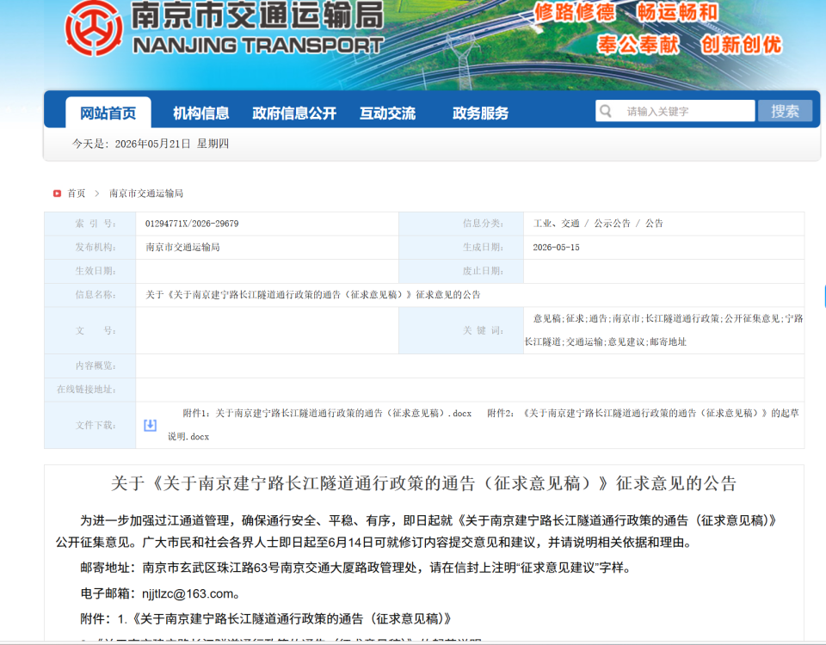Click the 关键词 label cell
This screenshot has height=645, width=826.
(461, 330)
